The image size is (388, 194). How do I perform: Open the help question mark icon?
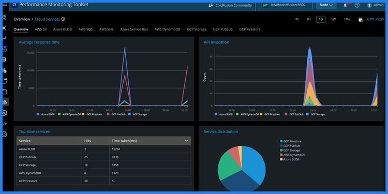357,5
